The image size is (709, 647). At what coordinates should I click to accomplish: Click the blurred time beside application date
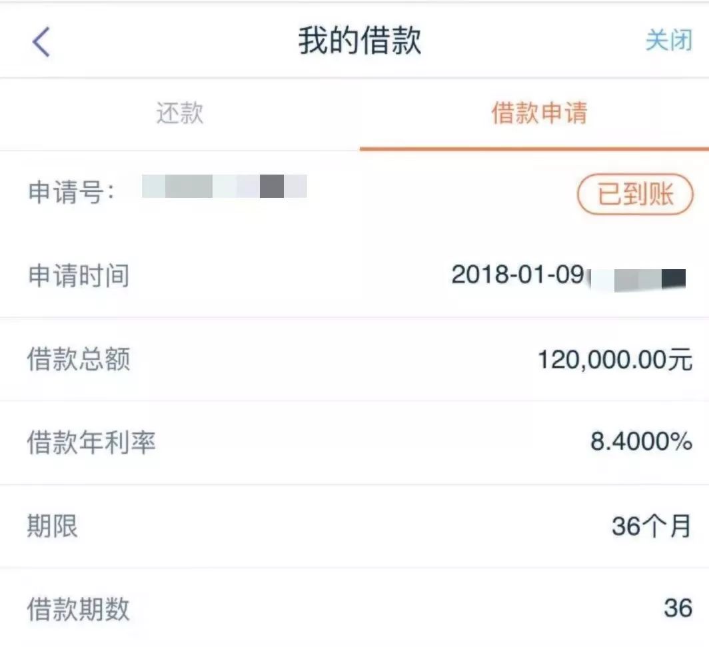pos(638,279)
